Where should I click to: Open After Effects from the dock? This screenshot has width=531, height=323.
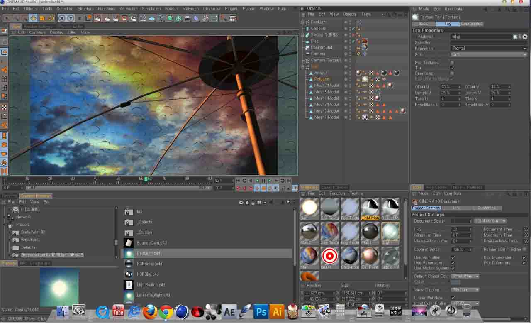point(229,312)
